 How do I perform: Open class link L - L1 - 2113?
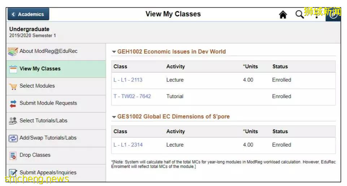click(128, 80)
